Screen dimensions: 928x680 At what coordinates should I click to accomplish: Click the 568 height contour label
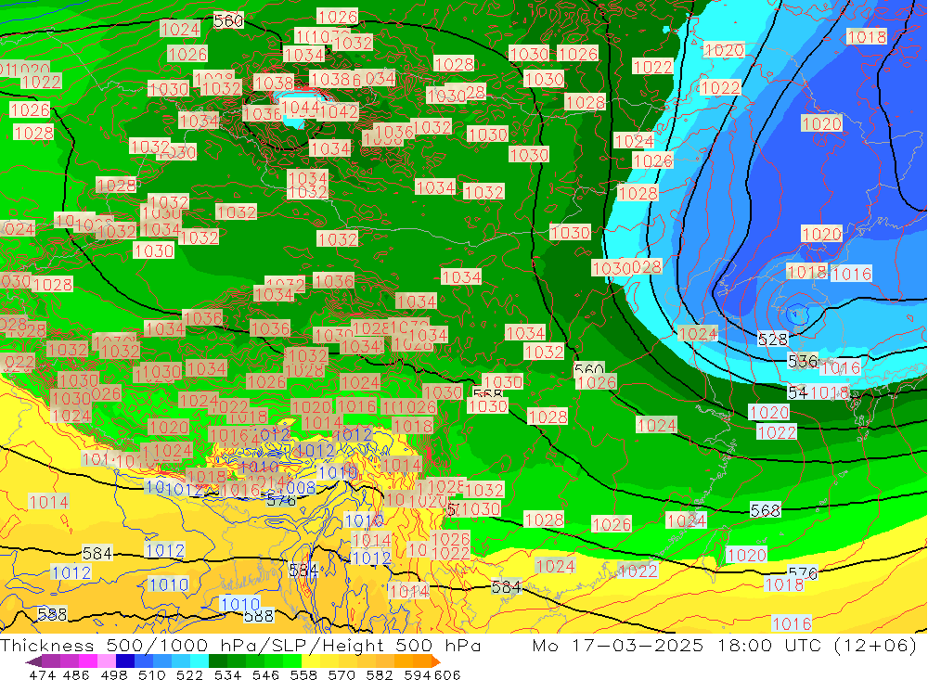766,509
